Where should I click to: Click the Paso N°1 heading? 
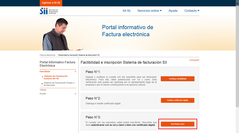tap(93, 72)
